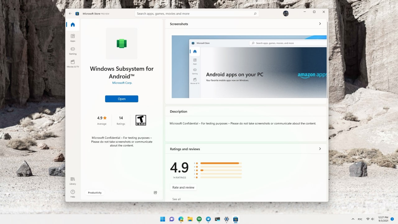The height and width of the screenshot is (224, 398).
Task: Open the Movies & TV section
Action: 72,64
